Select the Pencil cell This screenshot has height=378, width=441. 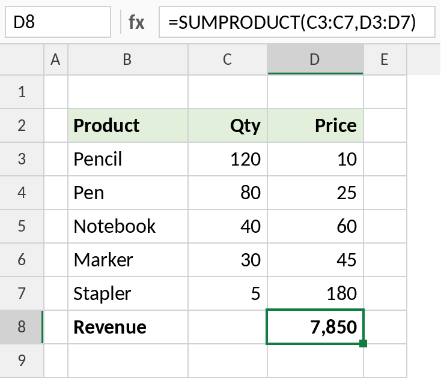[x=128, y=159]
